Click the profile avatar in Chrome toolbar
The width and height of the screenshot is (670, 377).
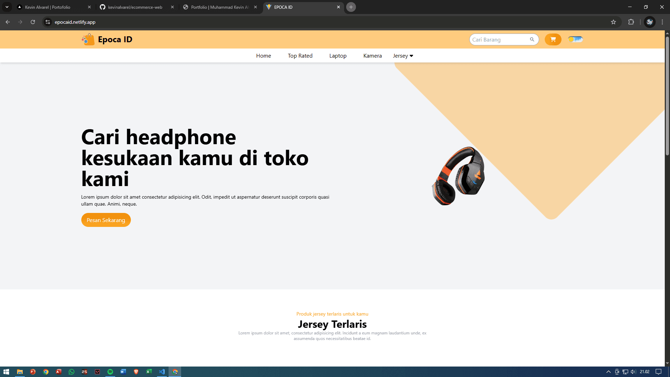649,22
